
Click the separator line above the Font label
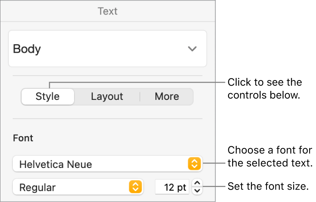107,119
